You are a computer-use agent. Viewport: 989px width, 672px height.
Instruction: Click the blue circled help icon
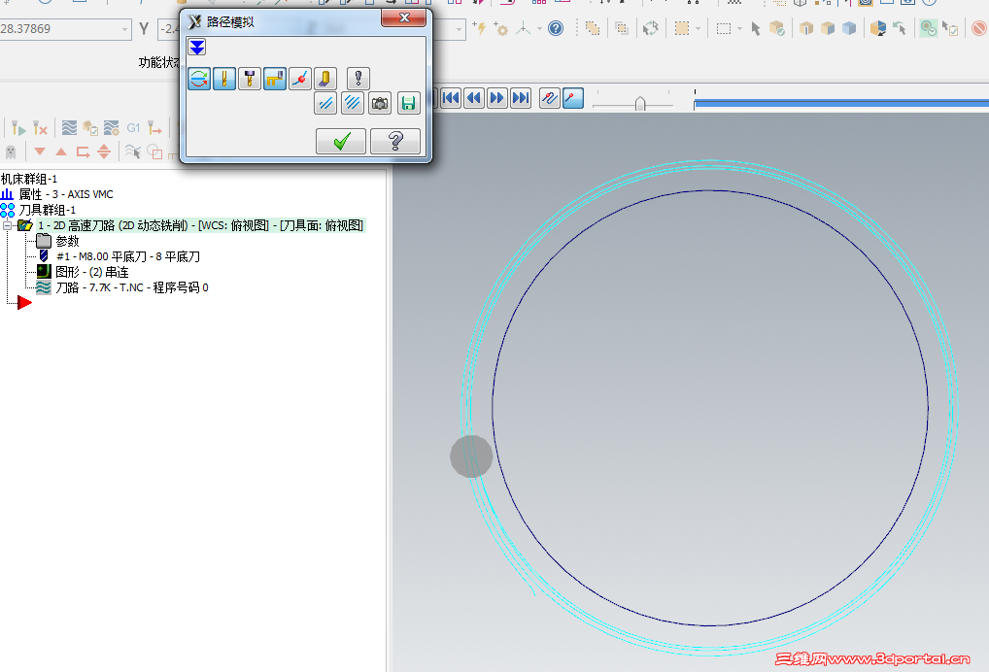(556, 28)
